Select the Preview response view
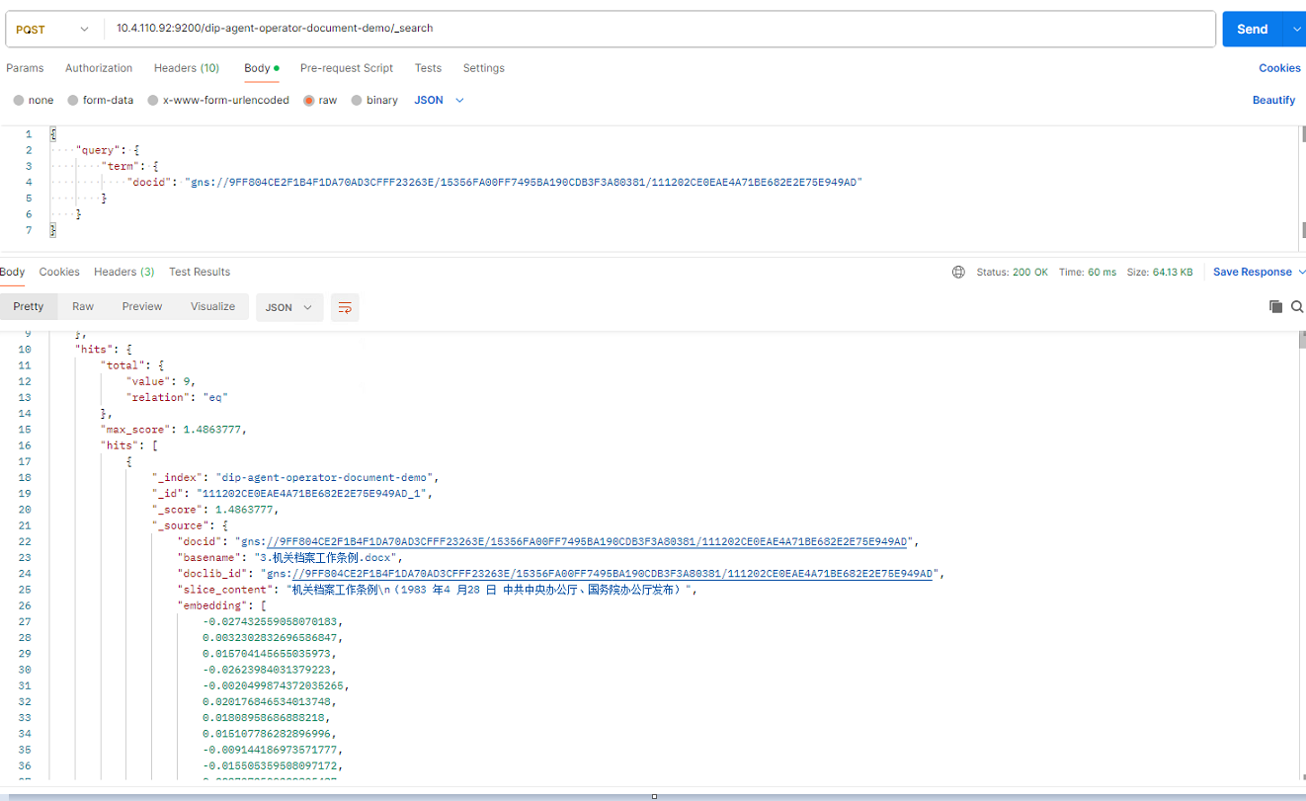This screenshot has height=801, width=1306. [142, 307]
